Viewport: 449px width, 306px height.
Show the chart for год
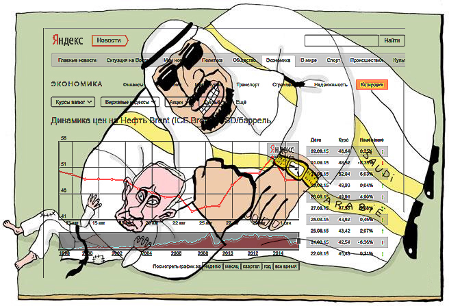tap(268, 266)
